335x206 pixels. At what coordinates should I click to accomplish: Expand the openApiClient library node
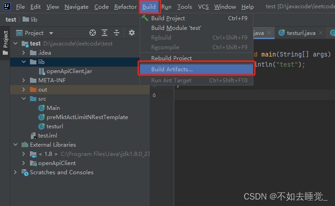click(x=24, y=163)
